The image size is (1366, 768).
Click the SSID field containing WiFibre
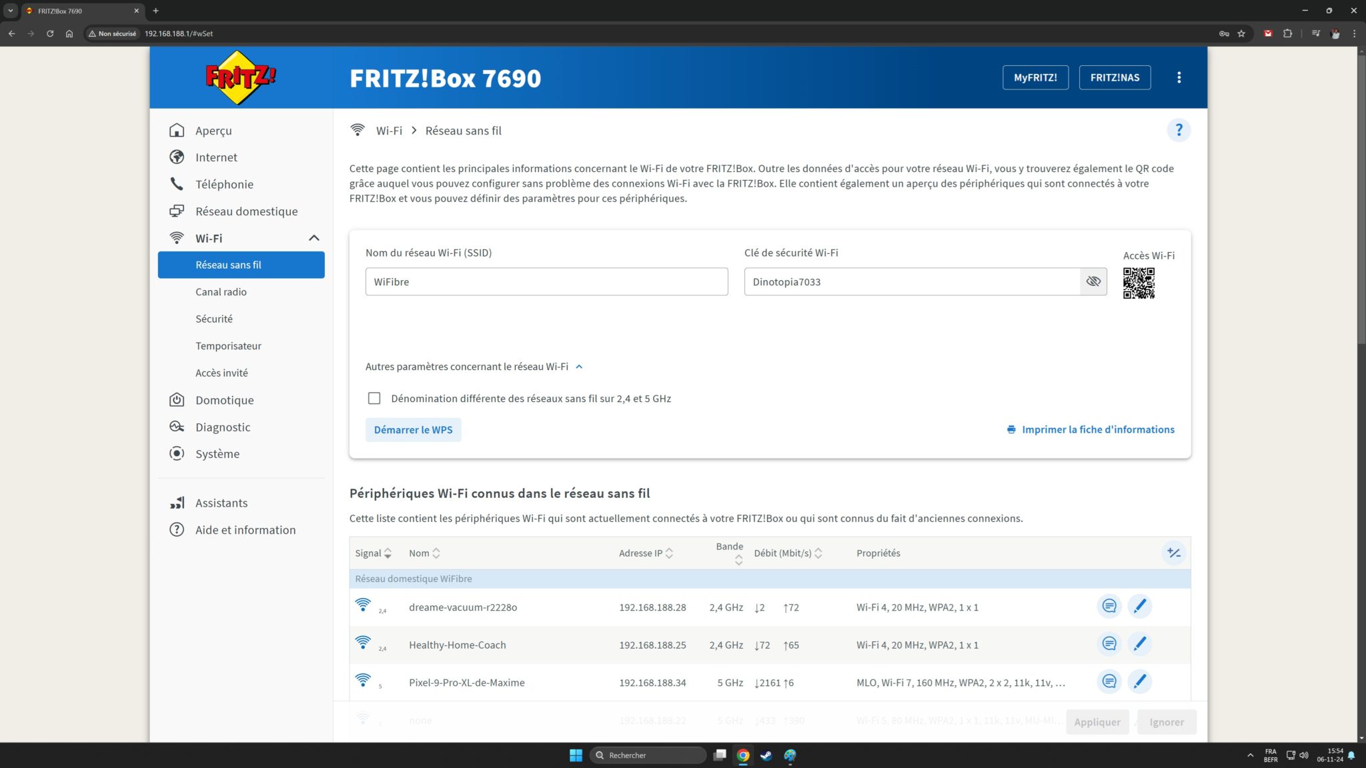coord(546,282)
